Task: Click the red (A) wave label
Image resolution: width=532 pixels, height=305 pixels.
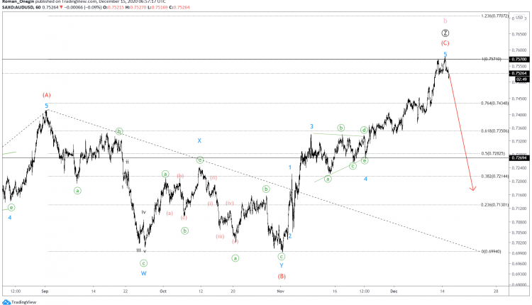Action: (46, 94)
